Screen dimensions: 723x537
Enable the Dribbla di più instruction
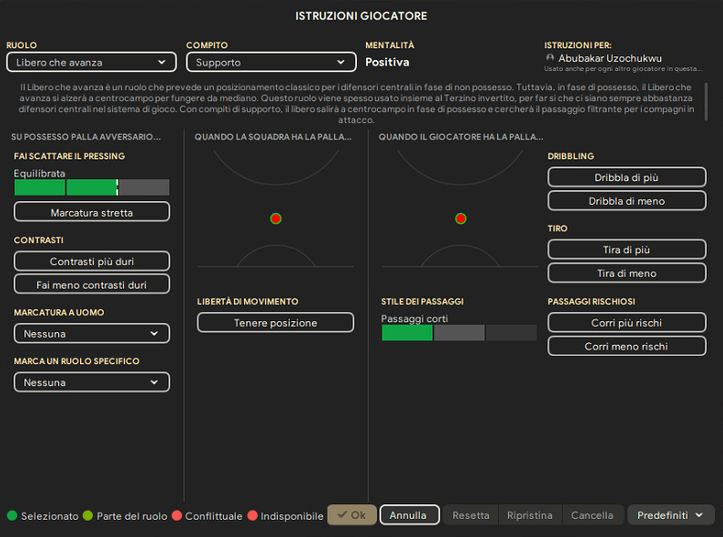pyautogui.click(x=626, y=177)
